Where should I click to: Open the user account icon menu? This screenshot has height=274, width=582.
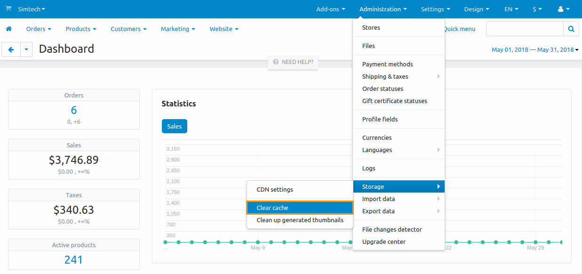point(563,9)
